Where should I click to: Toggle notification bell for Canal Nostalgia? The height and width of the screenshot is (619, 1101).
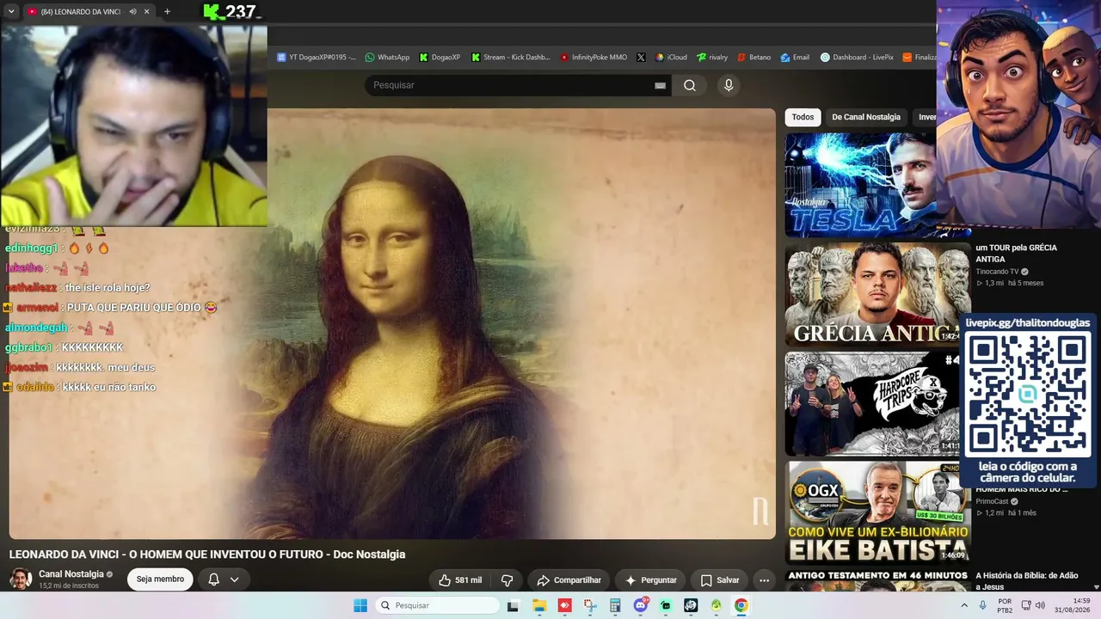click(x=214, y=579)
